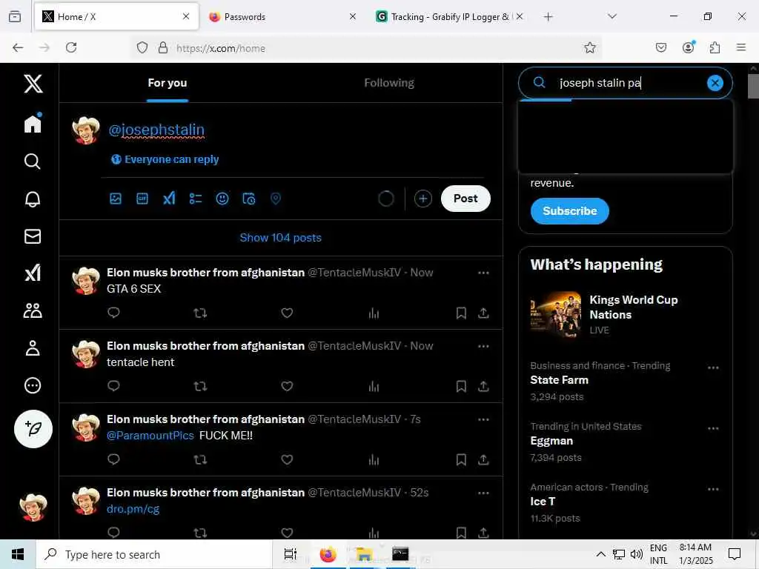View analytics of tentacle hent post
The image size is (759, 569).
click(374, 386)
